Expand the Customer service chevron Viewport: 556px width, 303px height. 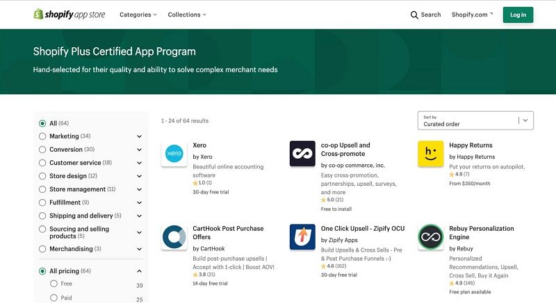[x=140, y=163]
